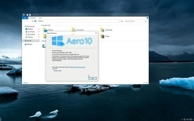Open the network tray icon
Screen dimensions: 194x121
pyautogui.click(x=185, y=119)
